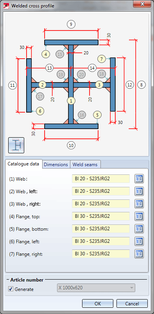Click circled number 4 near the top flange
The image size is (154, 314).
coord(46,54)
